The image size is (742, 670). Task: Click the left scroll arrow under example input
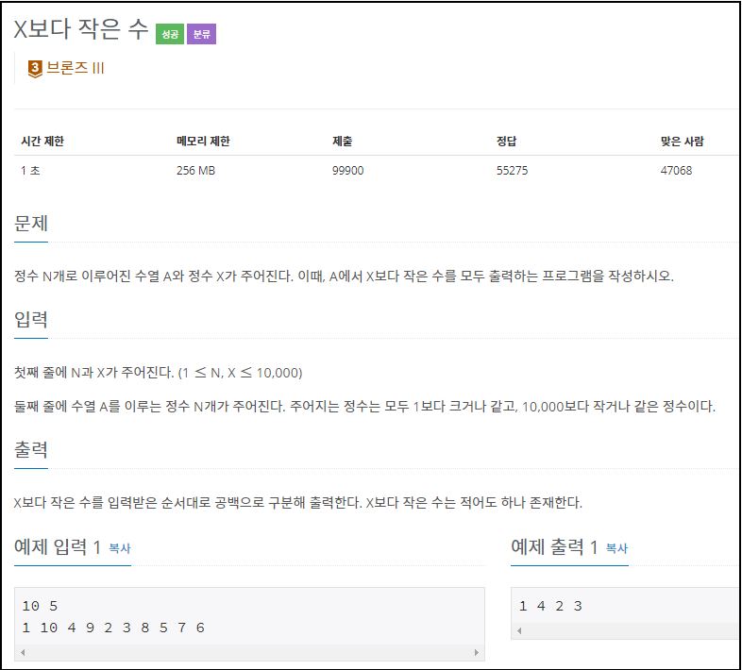click(x=23, y=652)
